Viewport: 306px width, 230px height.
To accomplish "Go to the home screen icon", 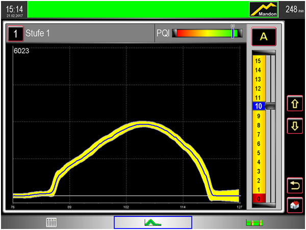I will pos(295,205).
